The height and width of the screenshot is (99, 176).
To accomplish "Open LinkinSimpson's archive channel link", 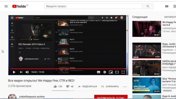I will point(32,97).
